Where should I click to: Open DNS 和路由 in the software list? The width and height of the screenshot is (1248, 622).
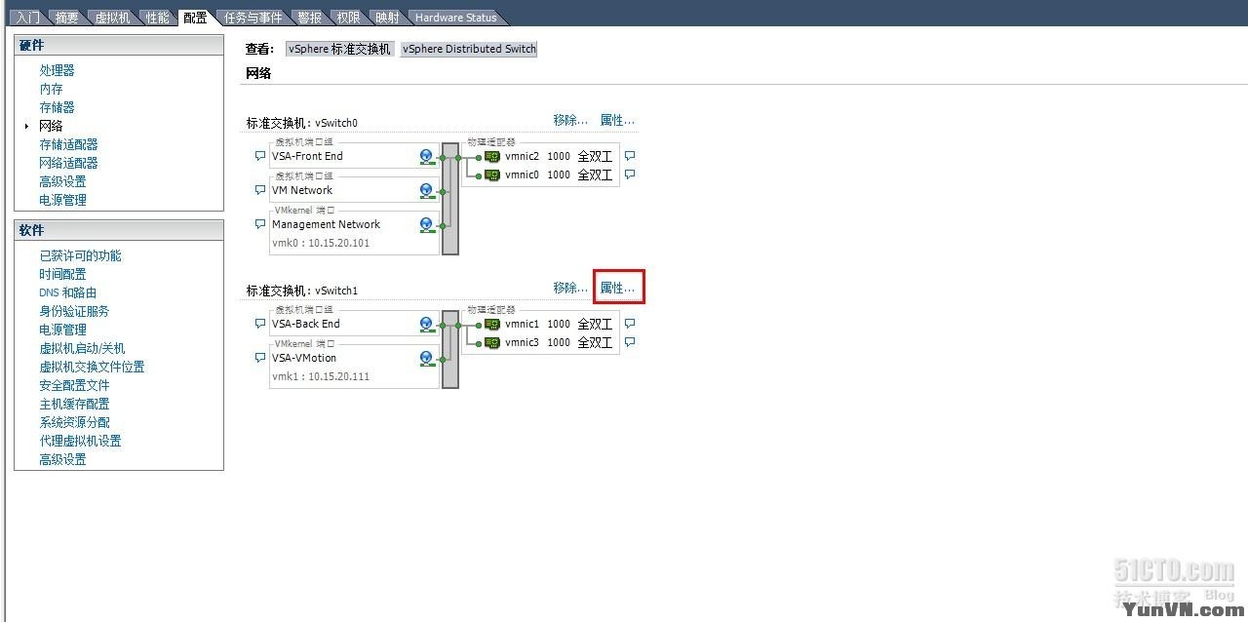click(x=67, y=292)
